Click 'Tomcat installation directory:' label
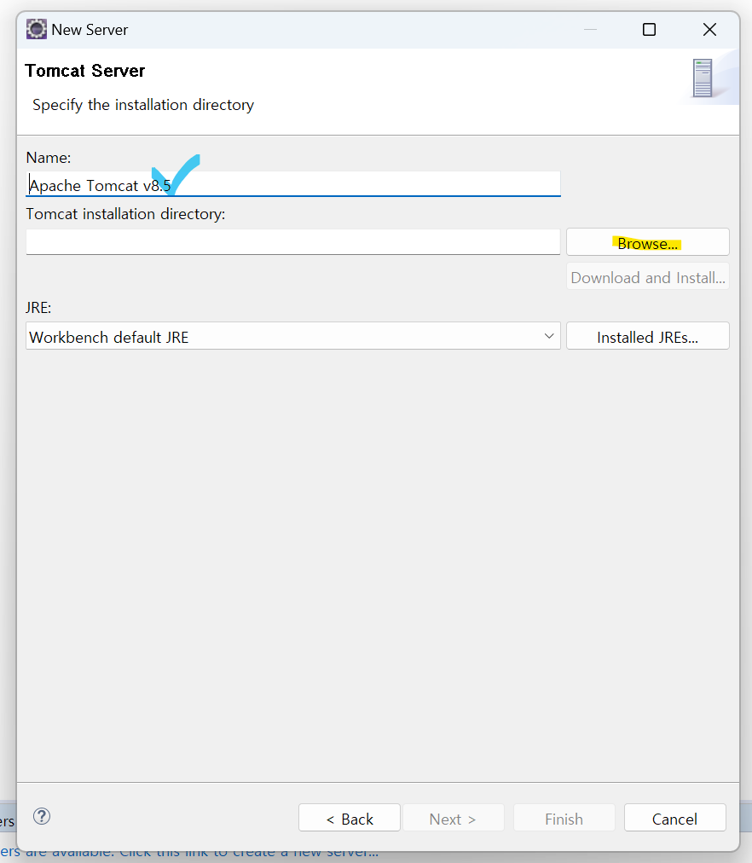This screenshot has height=863, width=752. [x=125, y=214]
